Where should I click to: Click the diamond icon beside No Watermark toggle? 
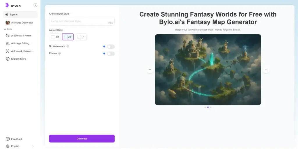(x=104, y=47)
